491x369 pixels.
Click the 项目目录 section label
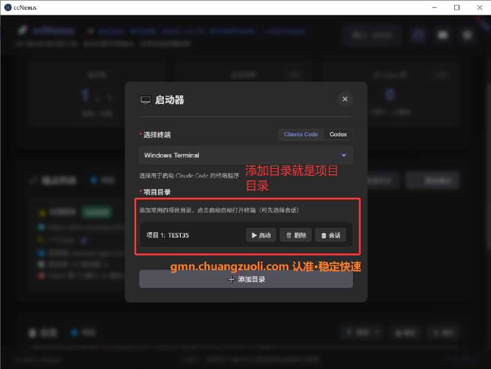(x=157, y=192)
